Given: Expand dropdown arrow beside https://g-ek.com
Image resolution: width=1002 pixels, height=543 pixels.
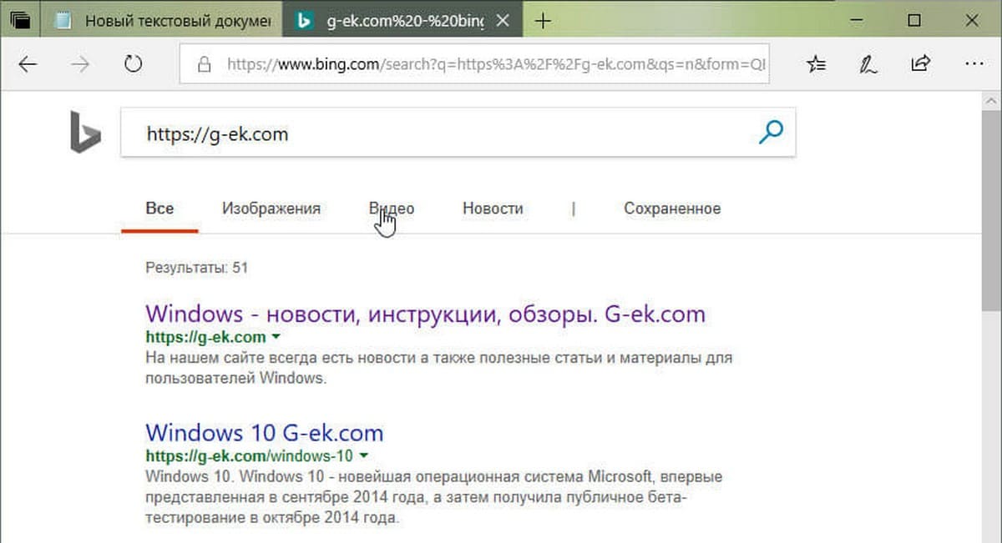Looking at the screenshot, I should (x=276, y=338).
